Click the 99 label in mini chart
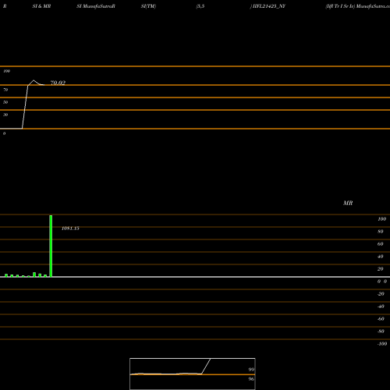This screenshot has width=390, height=390. [251, 370]
